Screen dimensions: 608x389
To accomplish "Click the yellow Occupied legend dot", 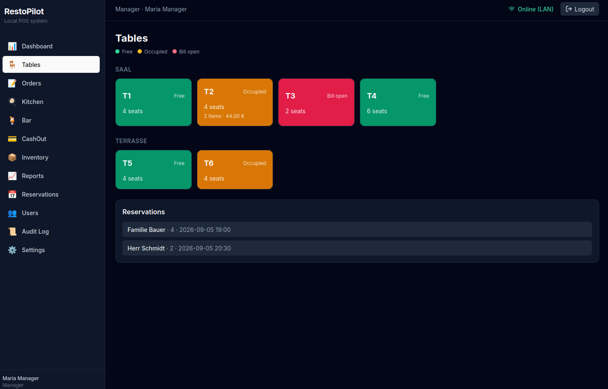I will 140,52.
